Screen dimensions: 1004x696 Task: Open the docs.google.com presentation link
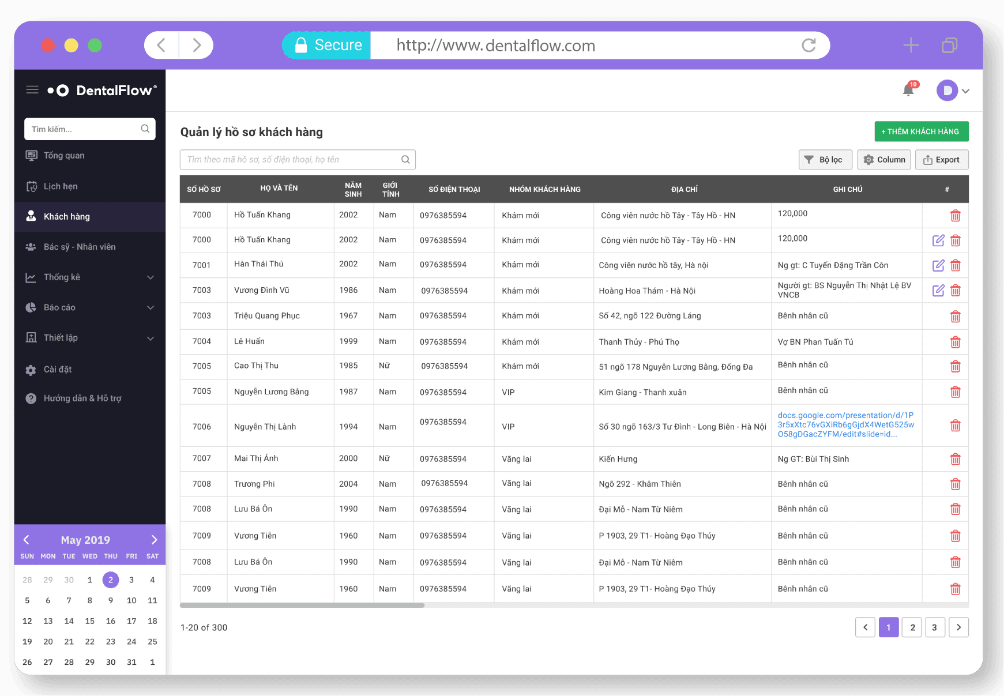(x=845, y=424)
